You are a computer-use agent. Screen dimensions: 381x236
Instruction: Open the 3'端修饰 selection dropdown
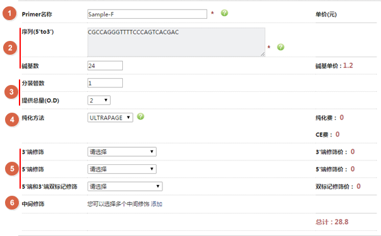click(122, 152)
